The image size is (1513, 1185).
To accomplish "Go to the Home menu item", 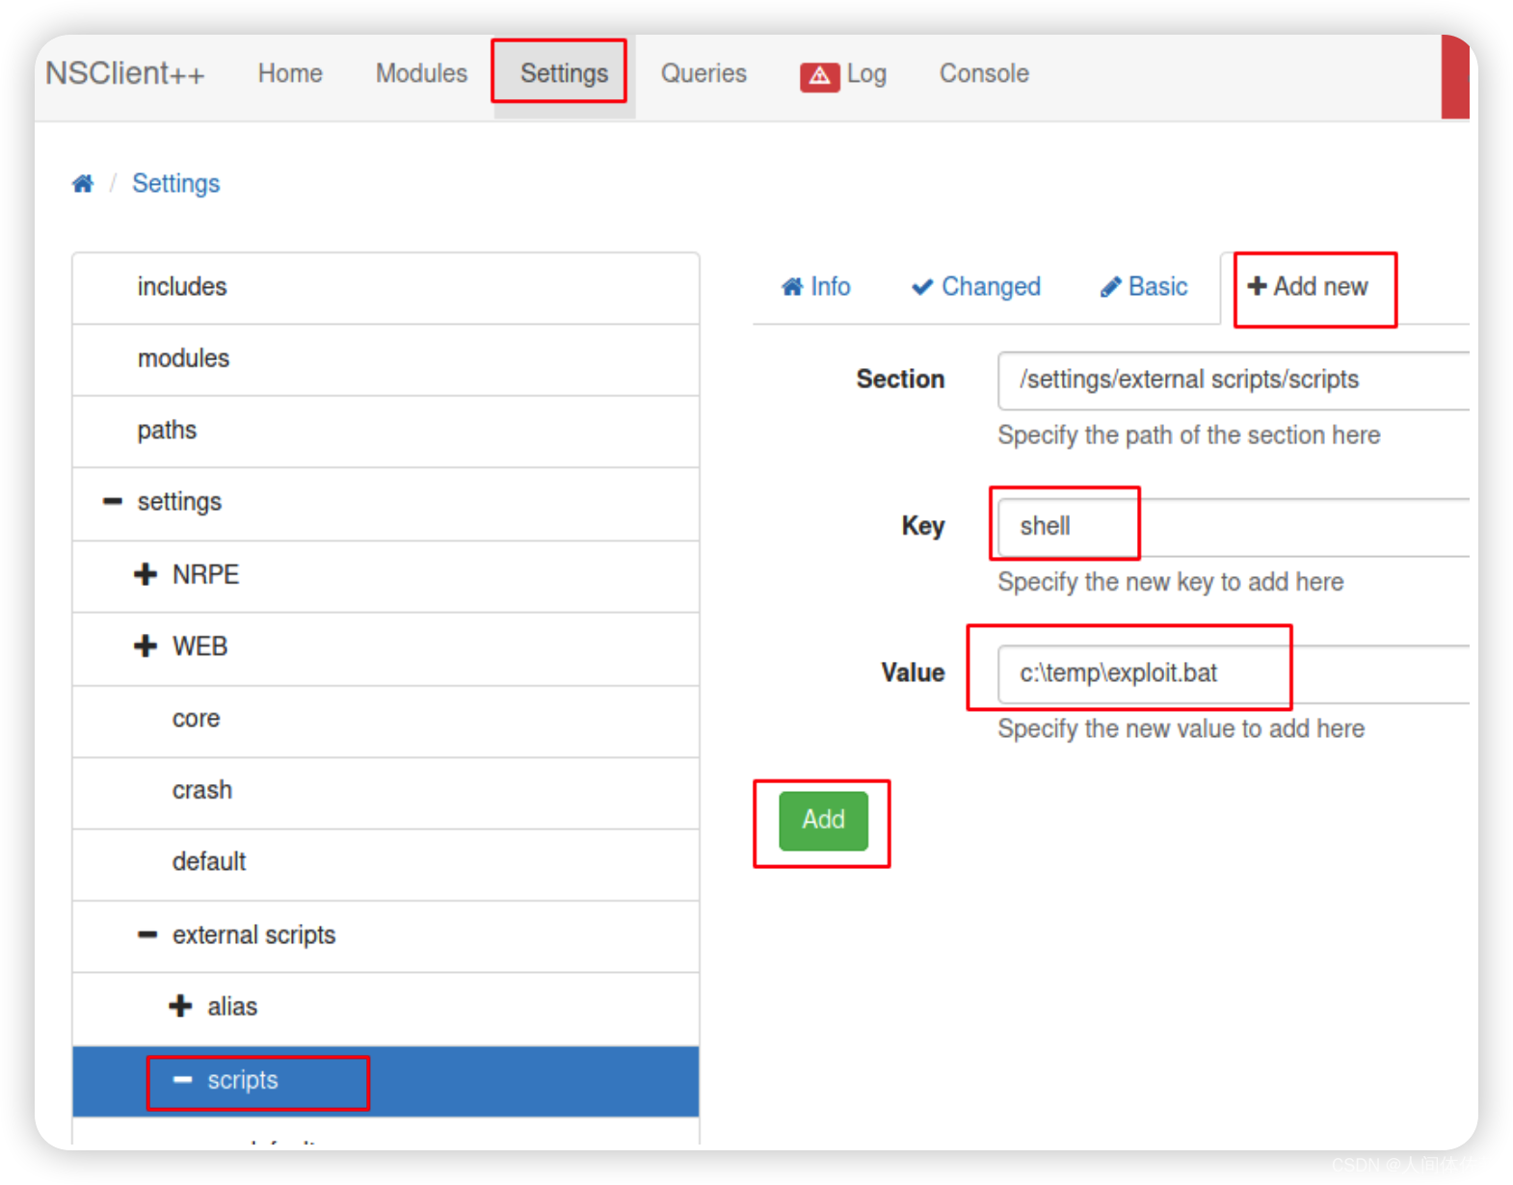I will [290, 73].
